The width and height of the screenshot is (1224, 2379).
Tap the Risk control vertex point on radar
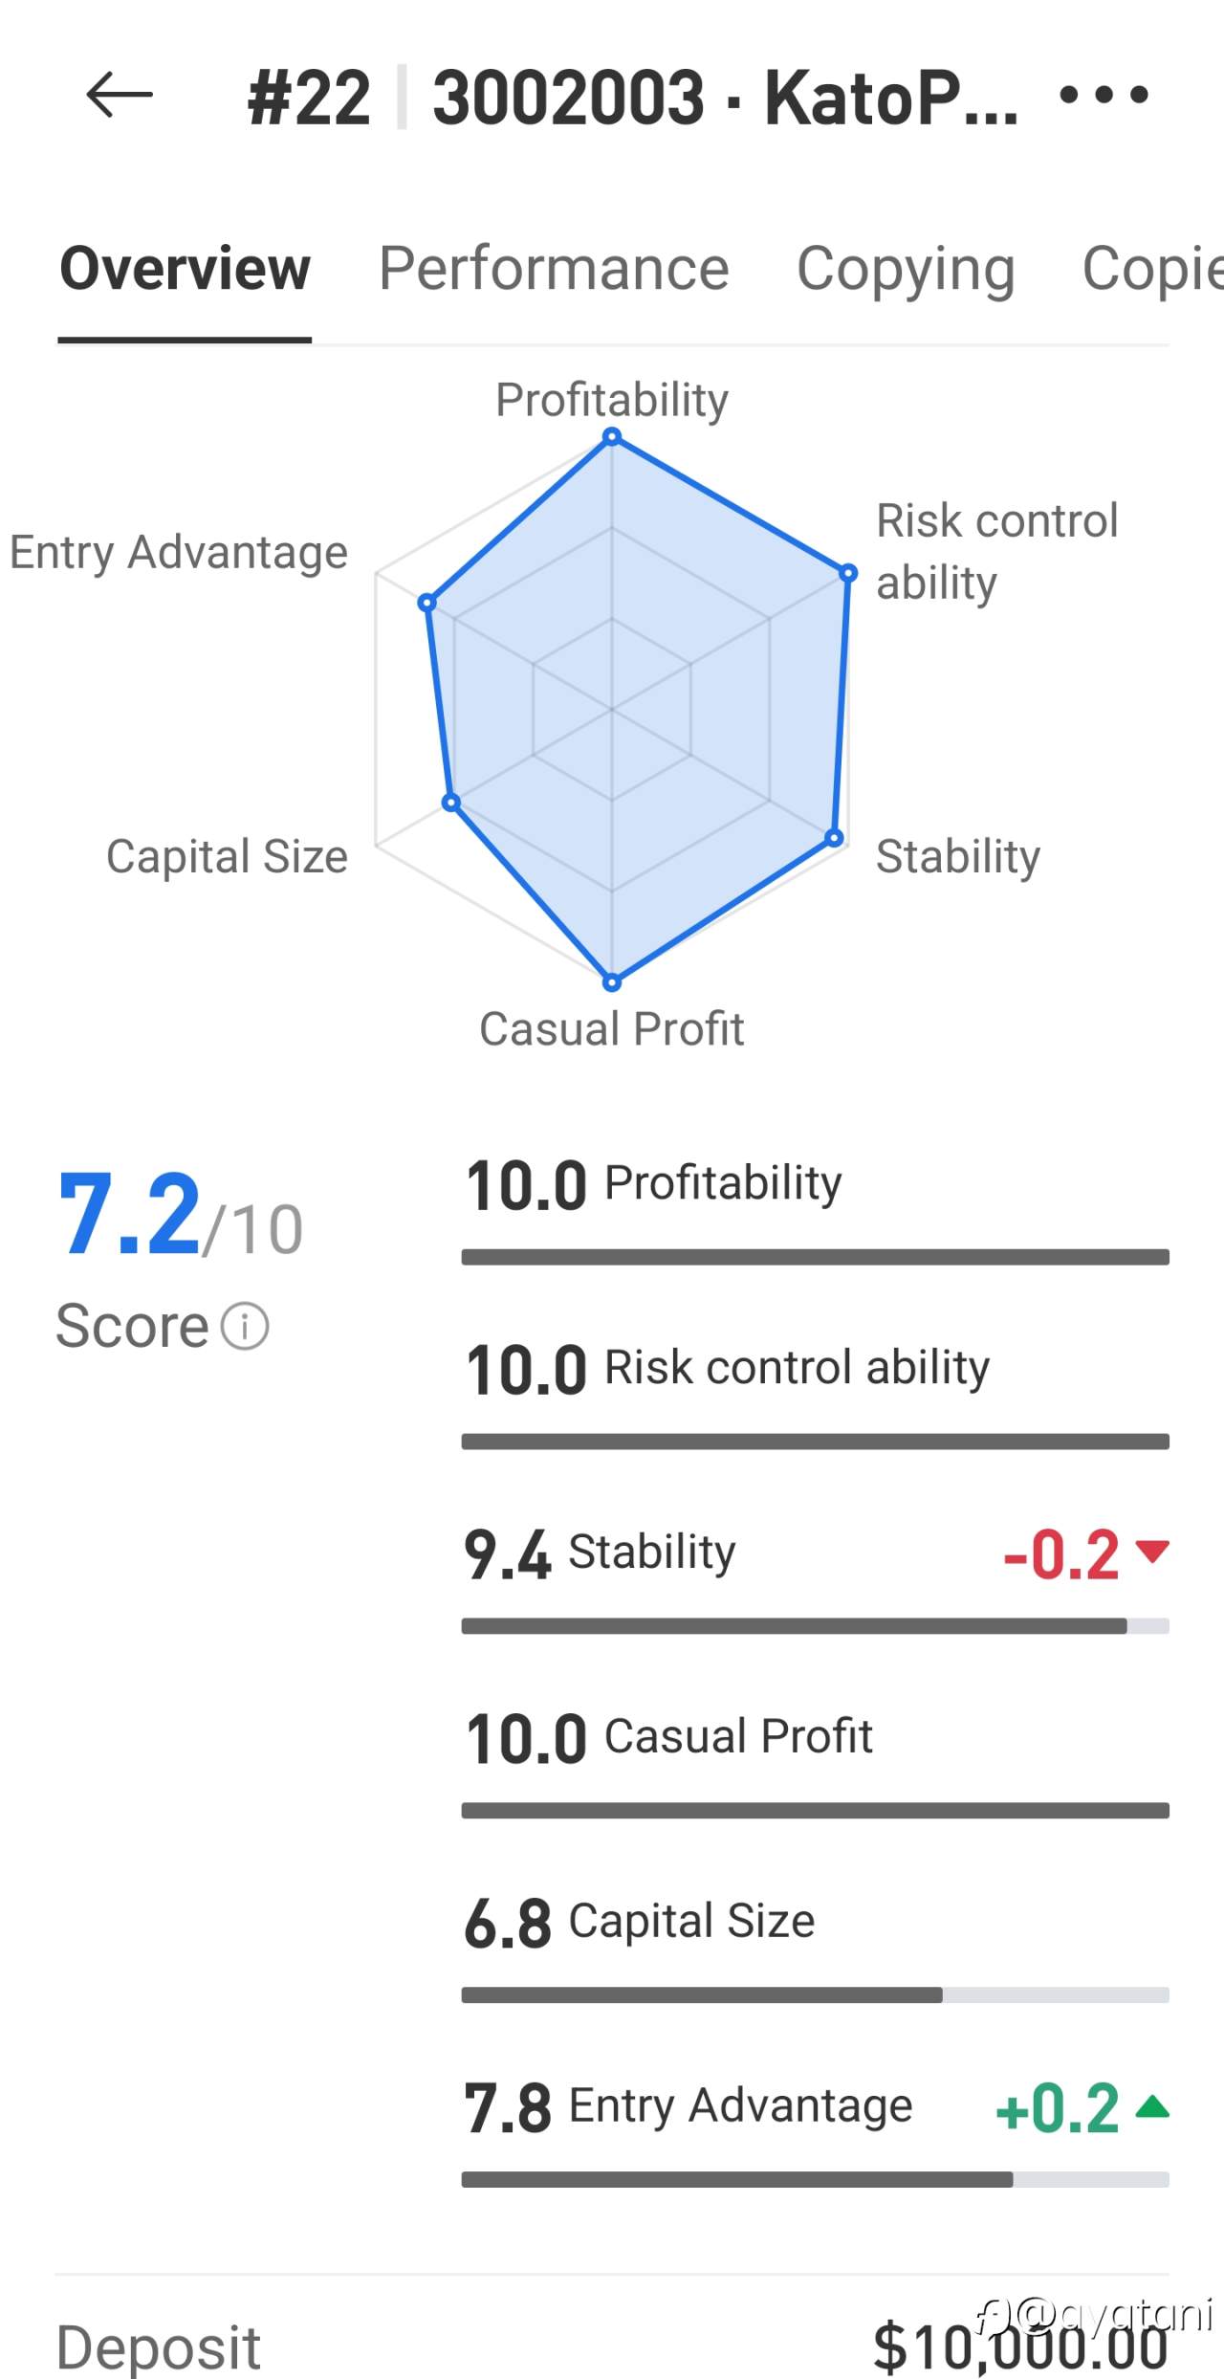847,574
